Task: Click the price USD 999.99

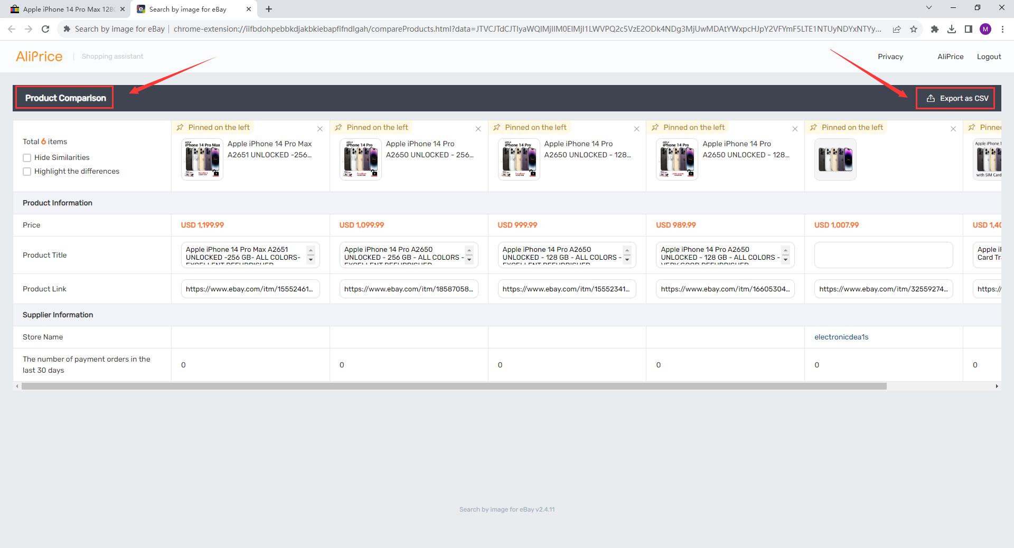Action: click(517, 225)
